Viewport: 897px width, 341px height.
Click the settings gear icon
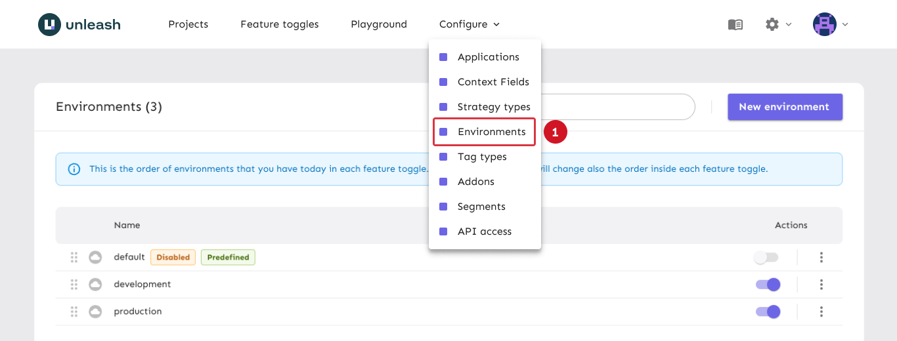(x=772, y=24)
